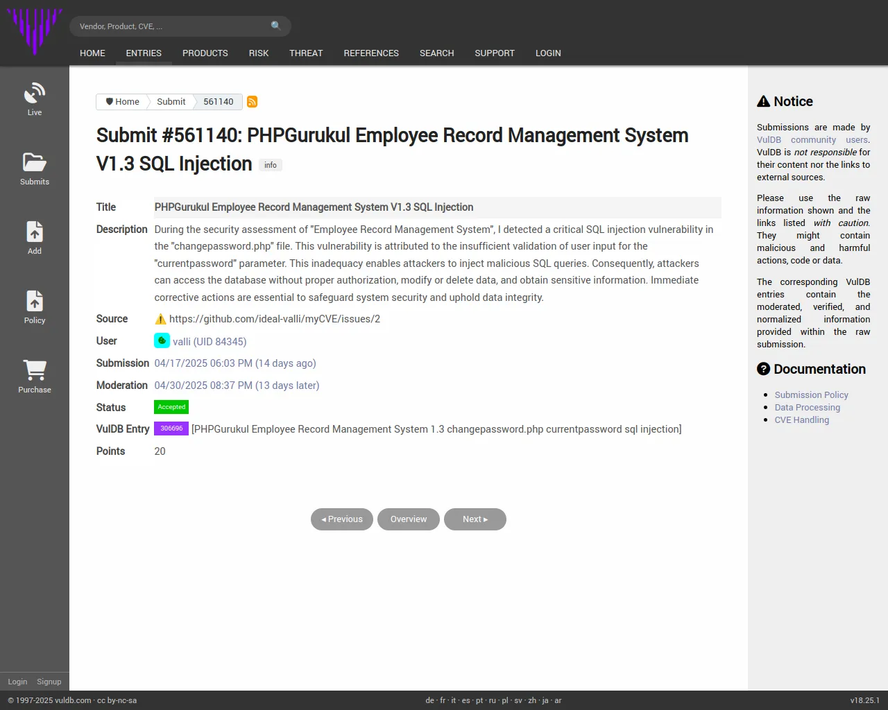
Task: Click the Signup link in sidebar footer
Action: tap(49, 682)
